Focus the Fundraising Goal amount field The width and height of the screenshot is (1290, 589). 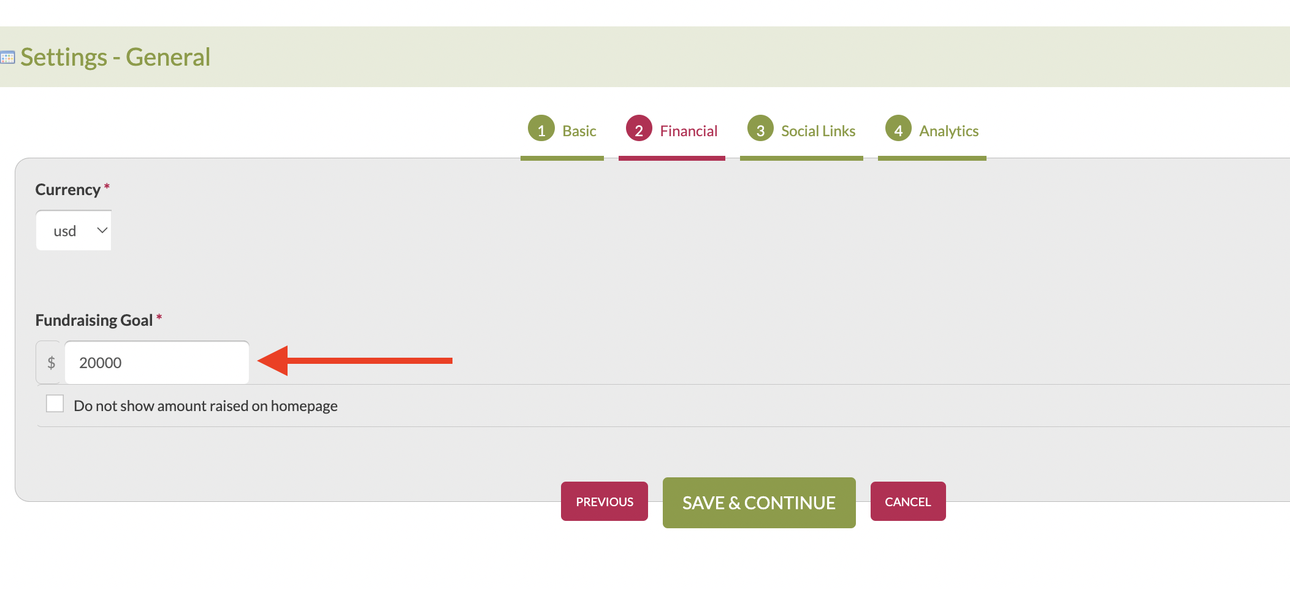pyautogui.click(x=157, y=363)
